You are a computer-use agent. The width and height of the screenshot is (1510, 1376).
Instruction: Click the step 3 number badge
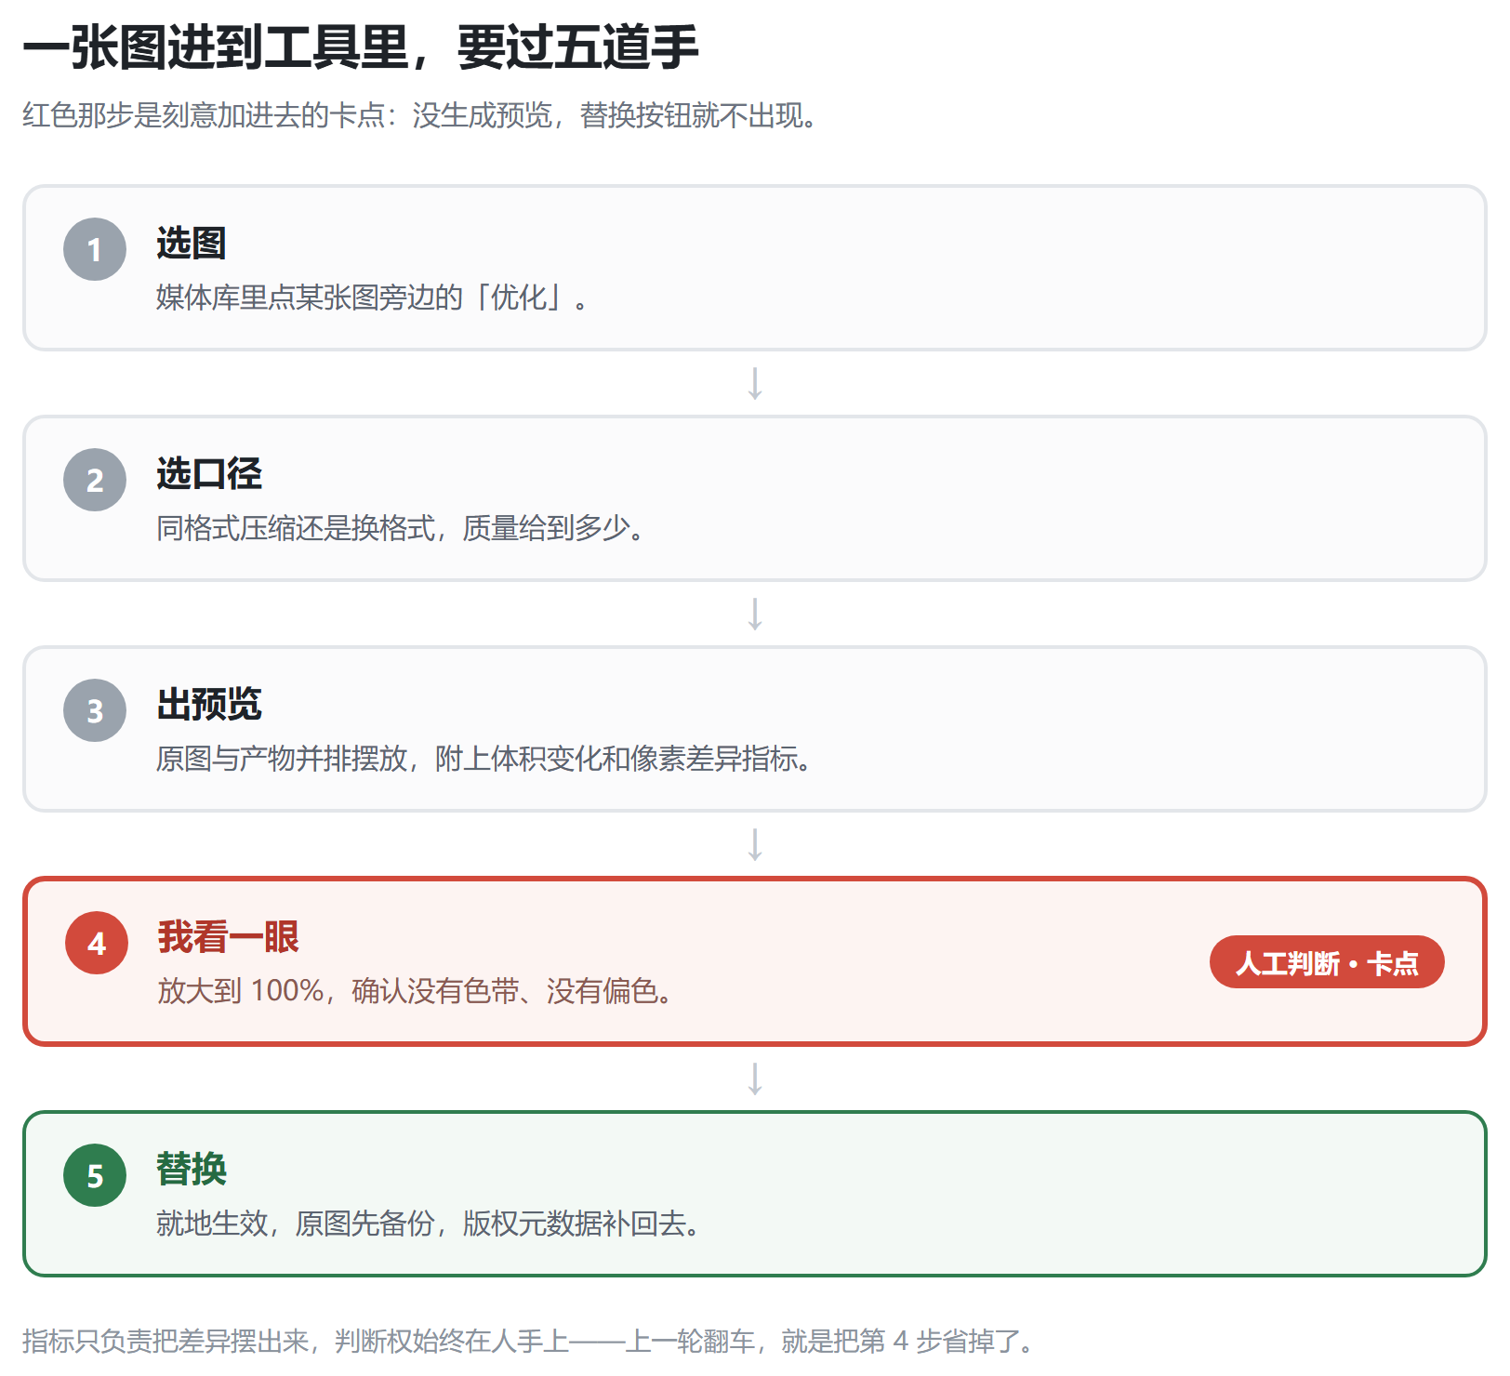pyautogui.click(x=95, y=710)
